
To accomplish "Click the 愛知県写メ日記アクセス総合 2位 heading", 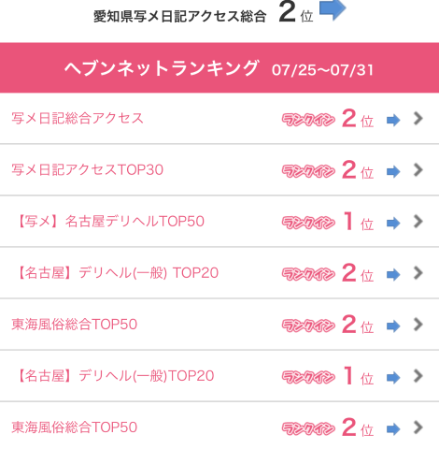I will (x=204, y=14).
